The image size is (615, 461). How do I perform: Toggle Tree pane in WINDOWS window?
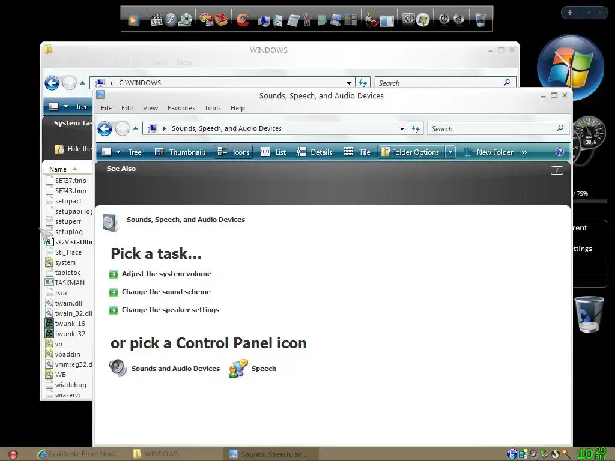pyautogui.click(x=82, y=107)
